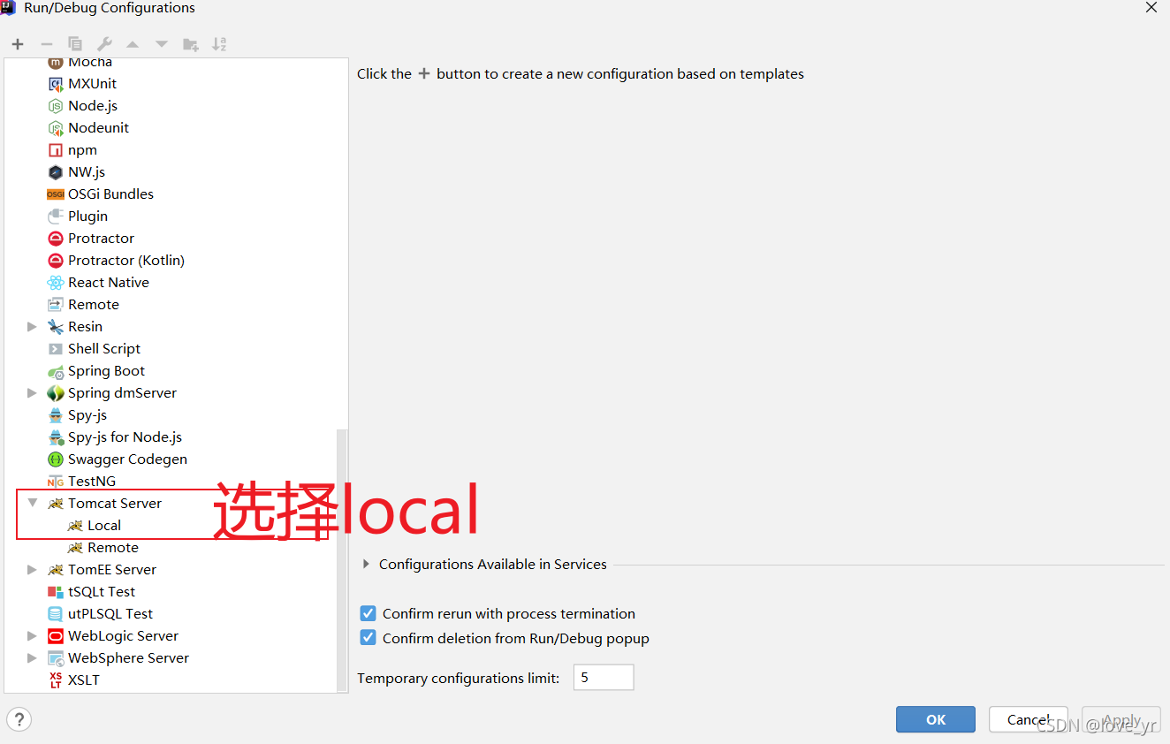Click the Cancel button
The height and width of the screenshot is (744, 1170).
1029,719
